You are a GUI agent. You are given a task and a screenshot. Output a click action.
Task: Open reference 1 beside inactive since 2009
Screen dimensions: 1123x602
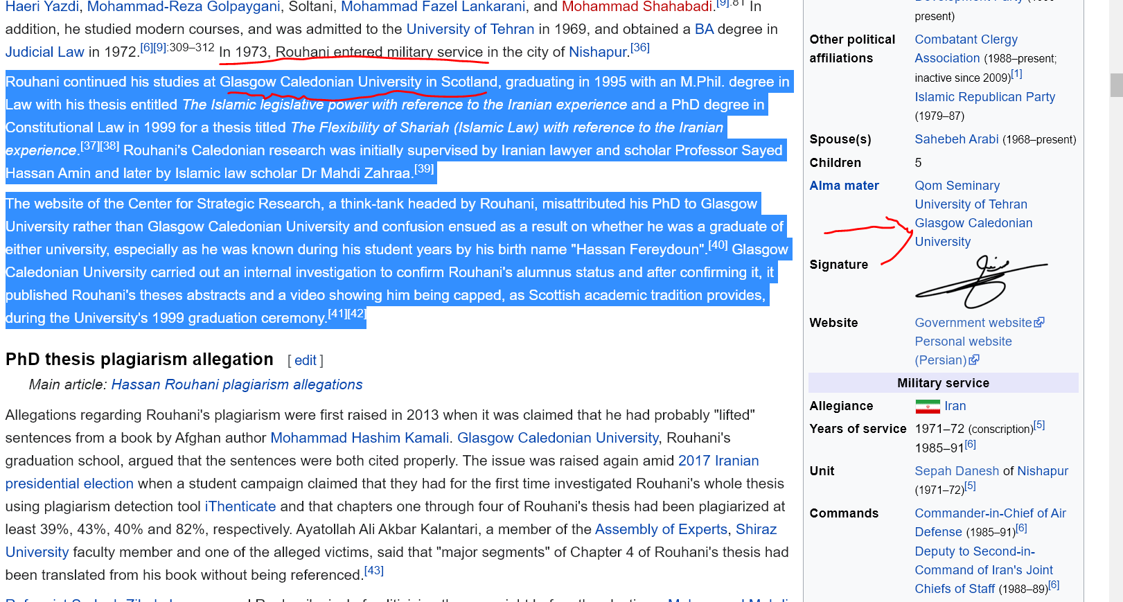[1016, 74]
